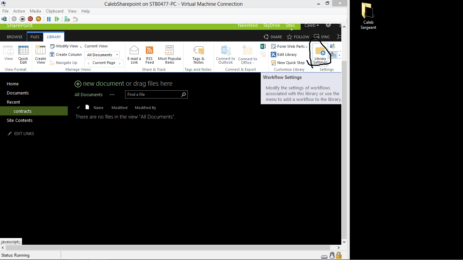Click the Checkpoint icon in VM toolbar
The width and height of the screenshot is (463, 260).
[x=67, y=19]
